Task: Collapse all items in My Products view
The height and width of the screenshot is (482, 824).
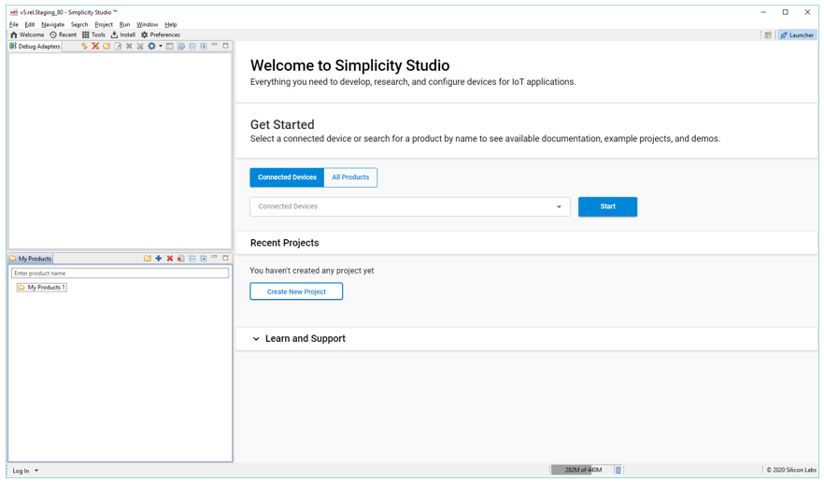Action: point(192,258)
